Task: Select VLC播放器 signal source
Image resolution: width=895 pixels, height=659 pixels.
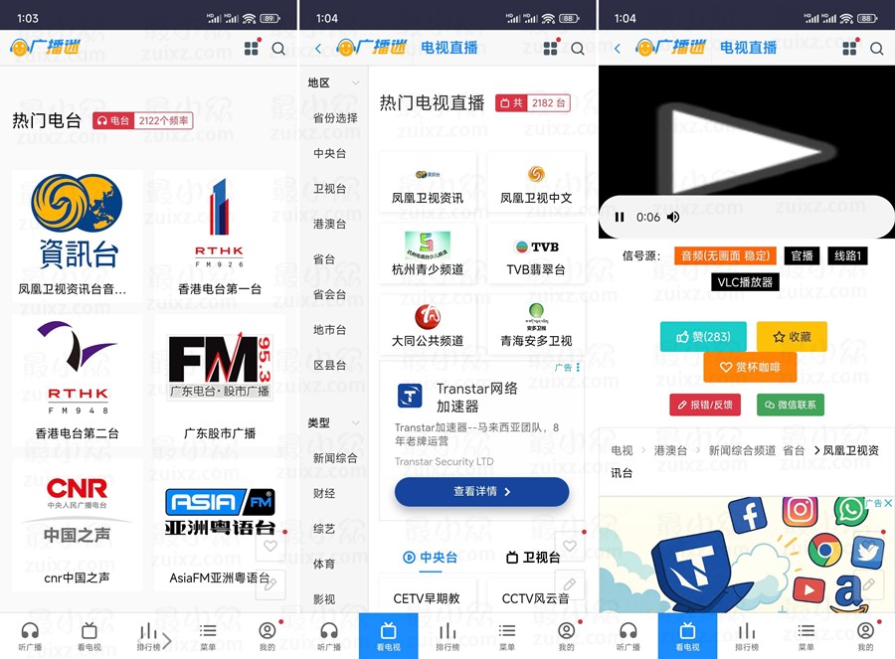Action: [745, 282]
